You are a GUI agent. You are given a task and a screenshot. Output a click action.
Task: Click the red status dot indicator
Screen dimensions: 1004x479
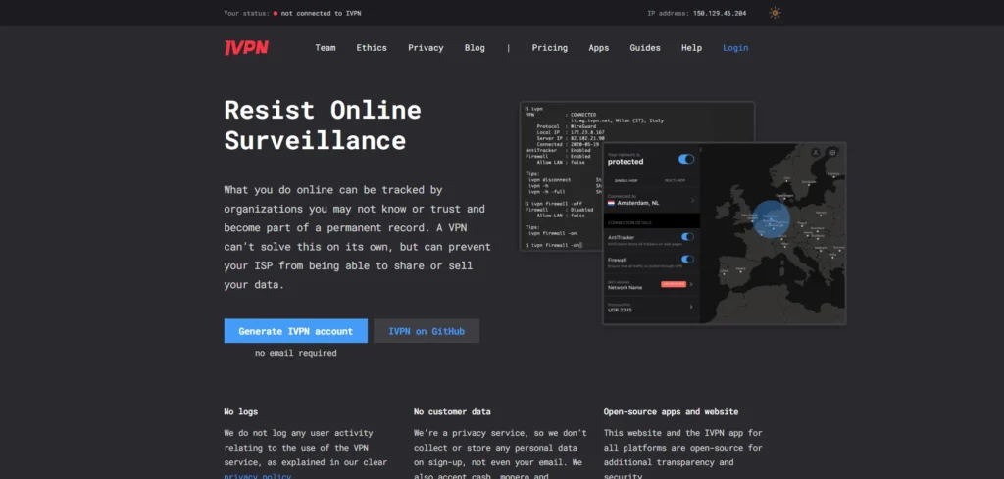[x=276, y=14]
